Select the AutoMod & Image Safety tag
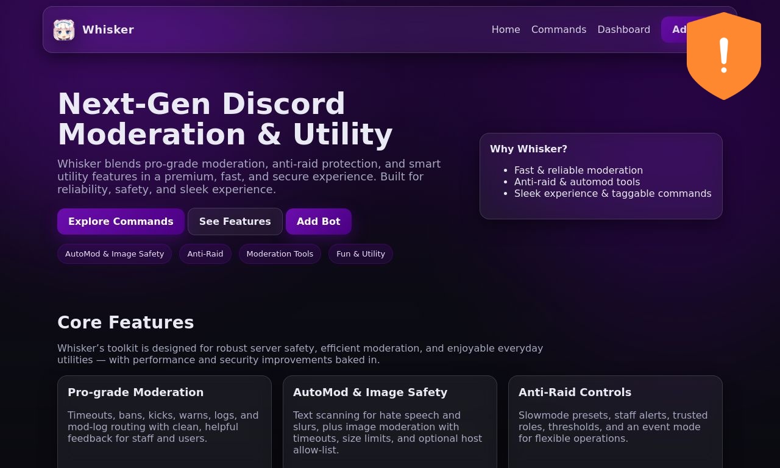 coord(115,254)
